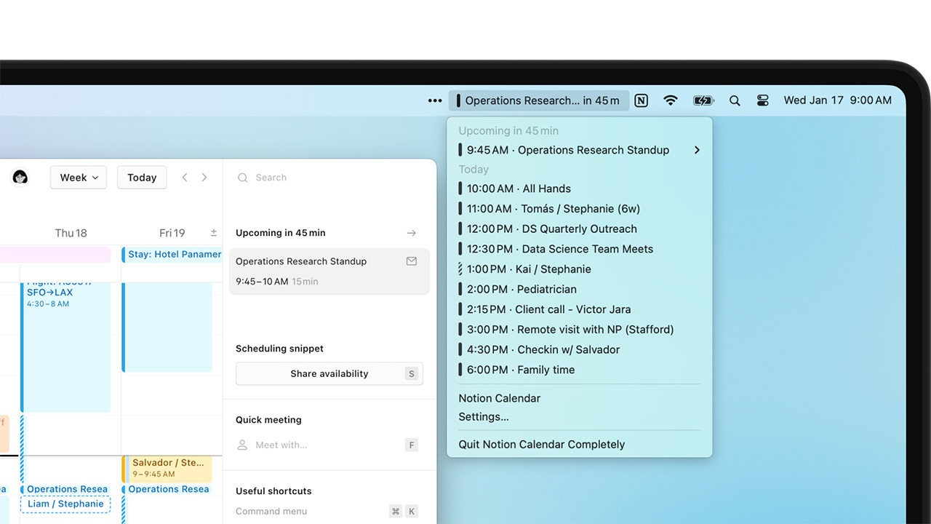Click the forward navigation chevron beside Today
The width and height of the screenshot is (931, 524).
[x=204, y=177]
